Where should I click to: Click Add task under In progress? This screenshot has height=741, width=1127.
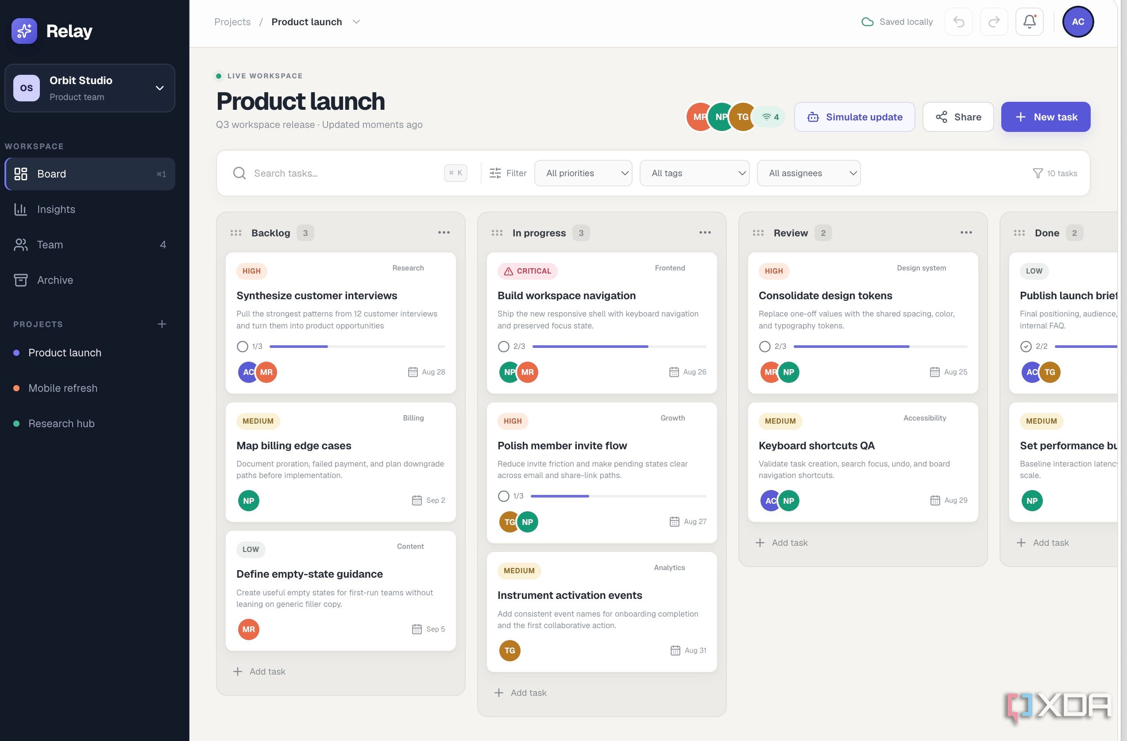[x=521, y=693]
